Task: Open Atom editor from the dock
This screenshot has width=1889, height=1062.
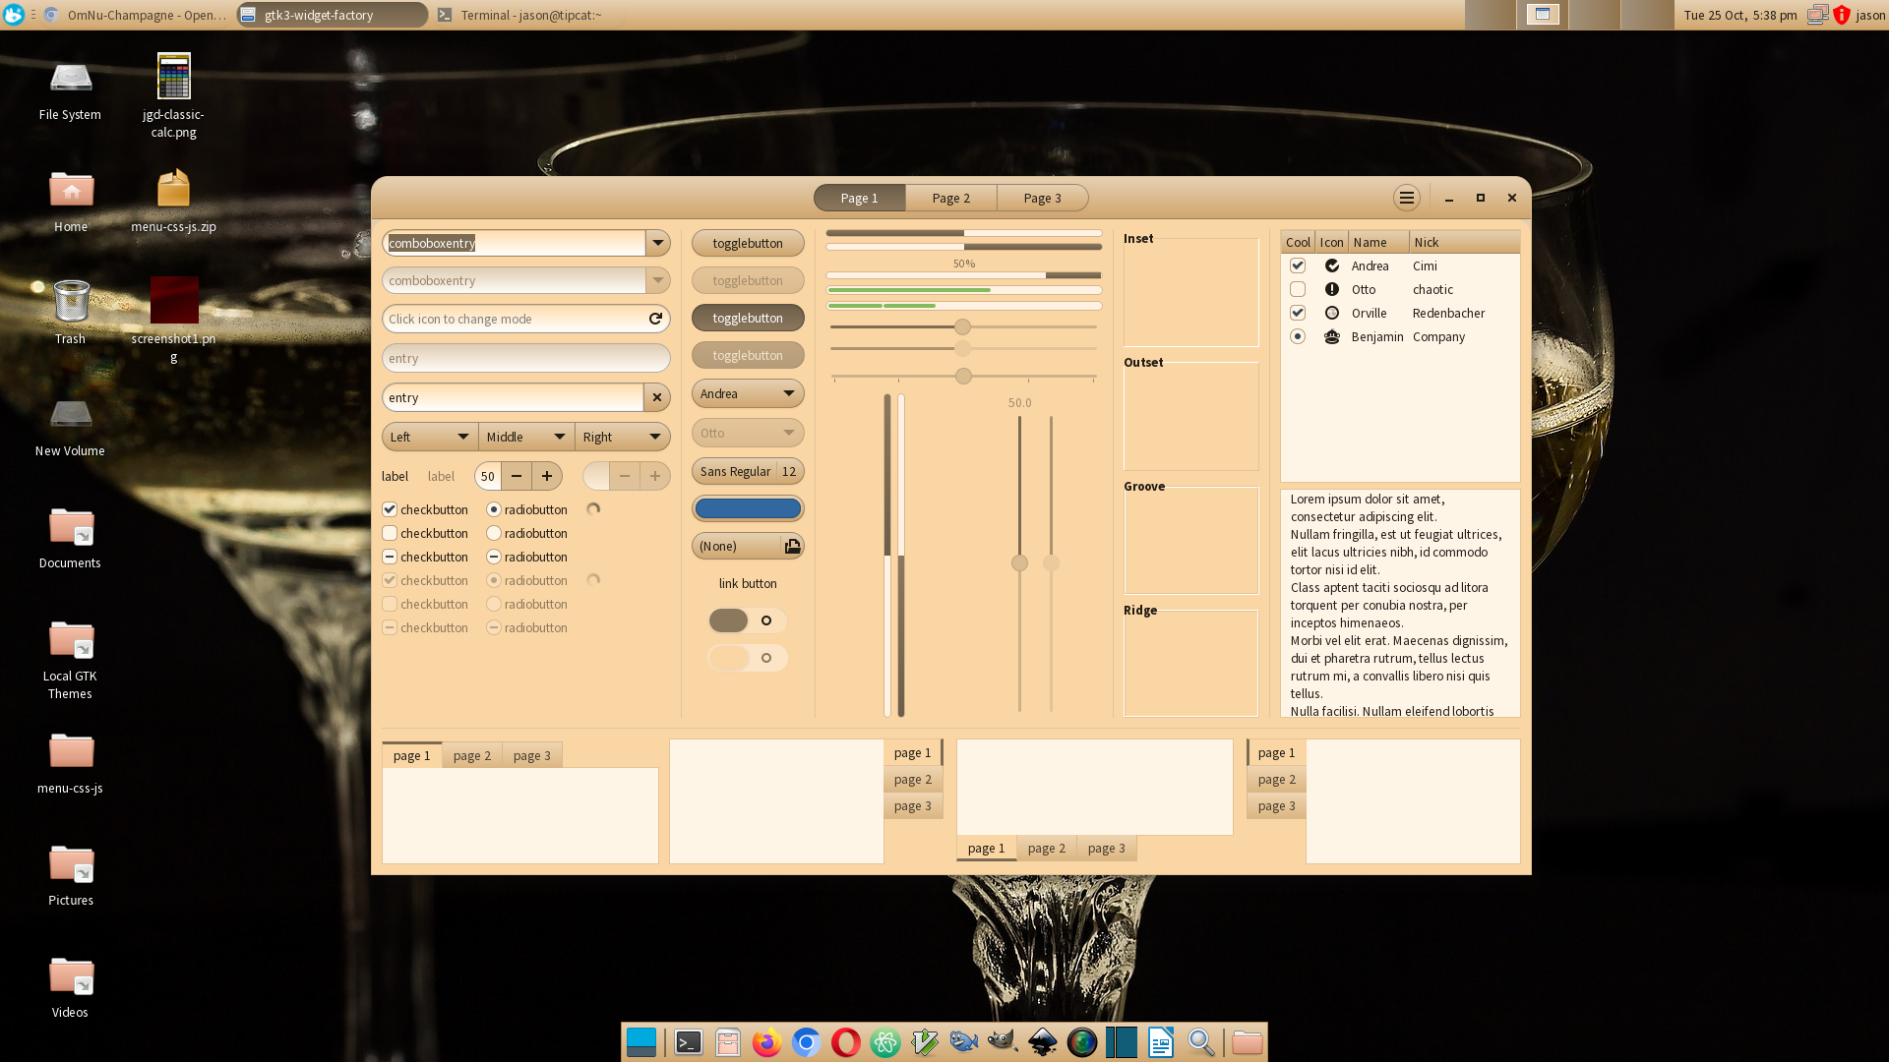Action: click(885, 1042)
